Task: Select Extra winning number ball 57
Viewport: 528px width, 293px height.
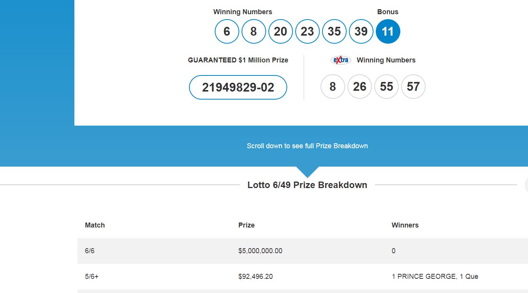Action: [413, 87]
